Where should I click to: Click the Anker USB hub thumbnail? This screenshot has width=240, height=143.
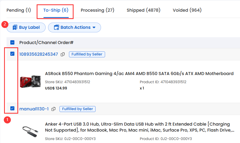point(30,132)
